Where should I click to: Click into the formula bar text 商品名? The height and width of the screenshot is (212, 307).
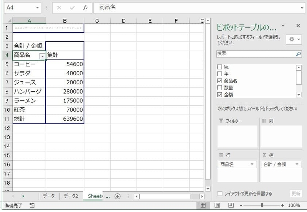pos(107,7)
